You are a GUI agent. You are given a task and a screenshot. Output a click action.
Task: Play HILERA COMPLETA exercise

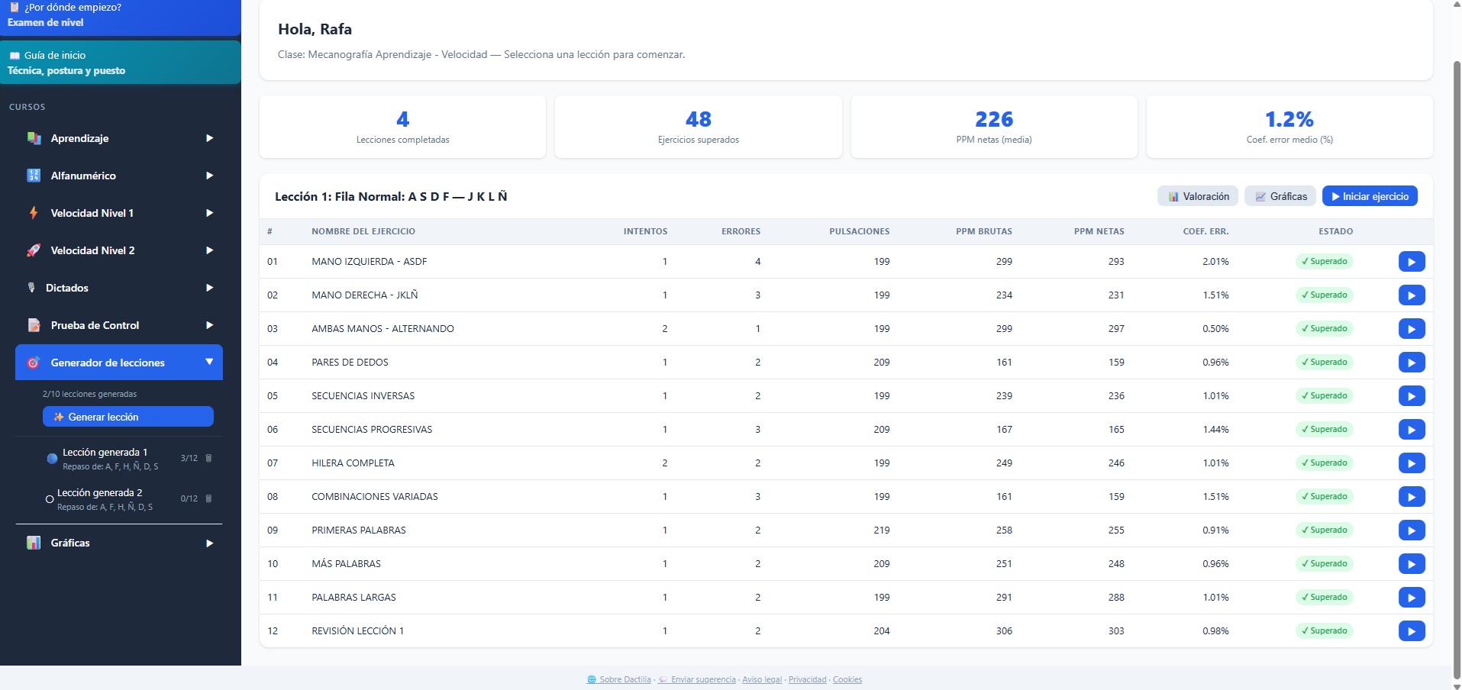(x=1412, y=463)
